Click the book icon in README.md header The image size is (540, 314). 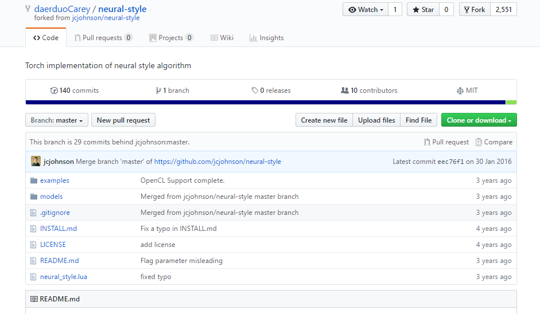click(34, 299)
